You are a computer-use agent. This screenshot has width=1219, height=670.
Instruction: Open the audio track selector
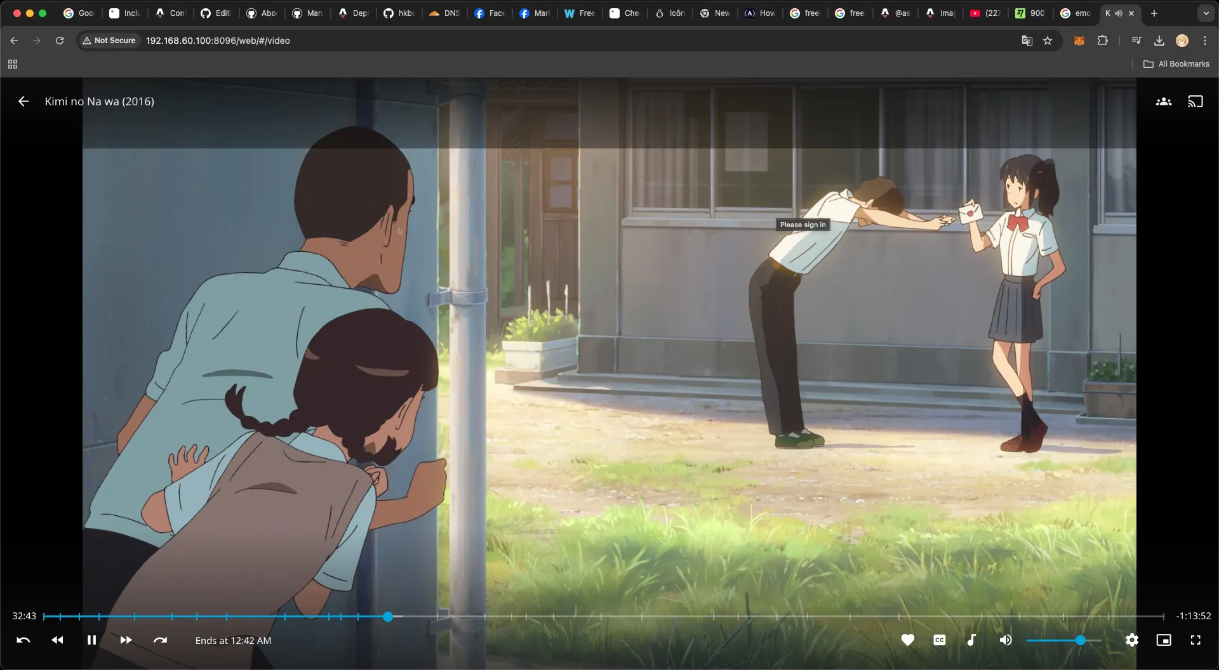click(971, 640)
